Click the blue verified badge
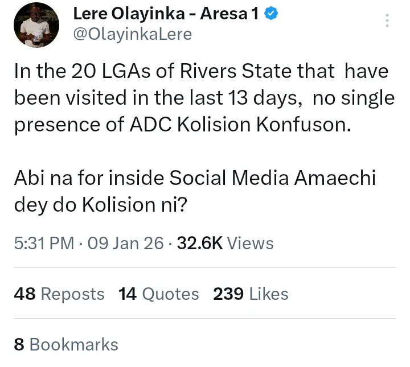 tap(273, 15)
